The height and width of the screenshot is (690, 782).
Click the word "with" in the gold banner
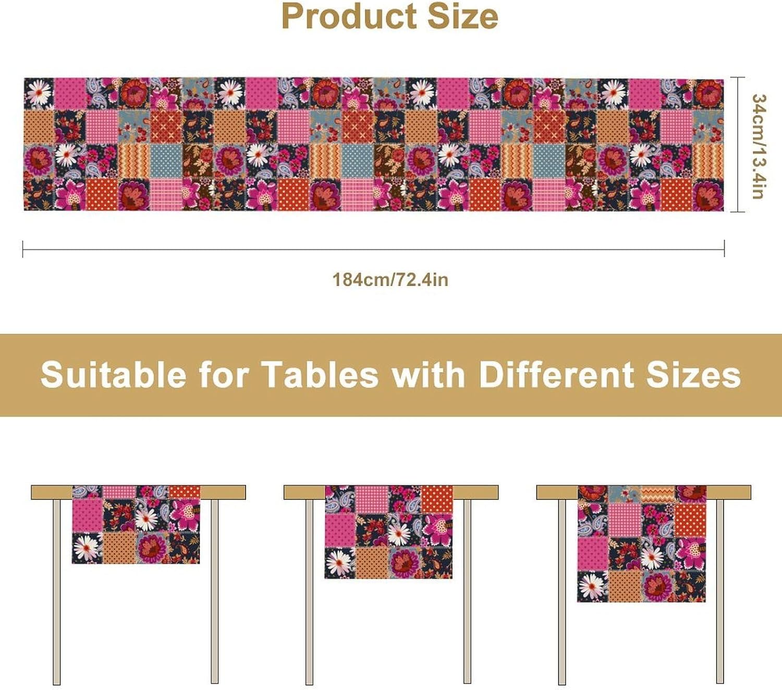pyautogui.click(x=428, y=375)
